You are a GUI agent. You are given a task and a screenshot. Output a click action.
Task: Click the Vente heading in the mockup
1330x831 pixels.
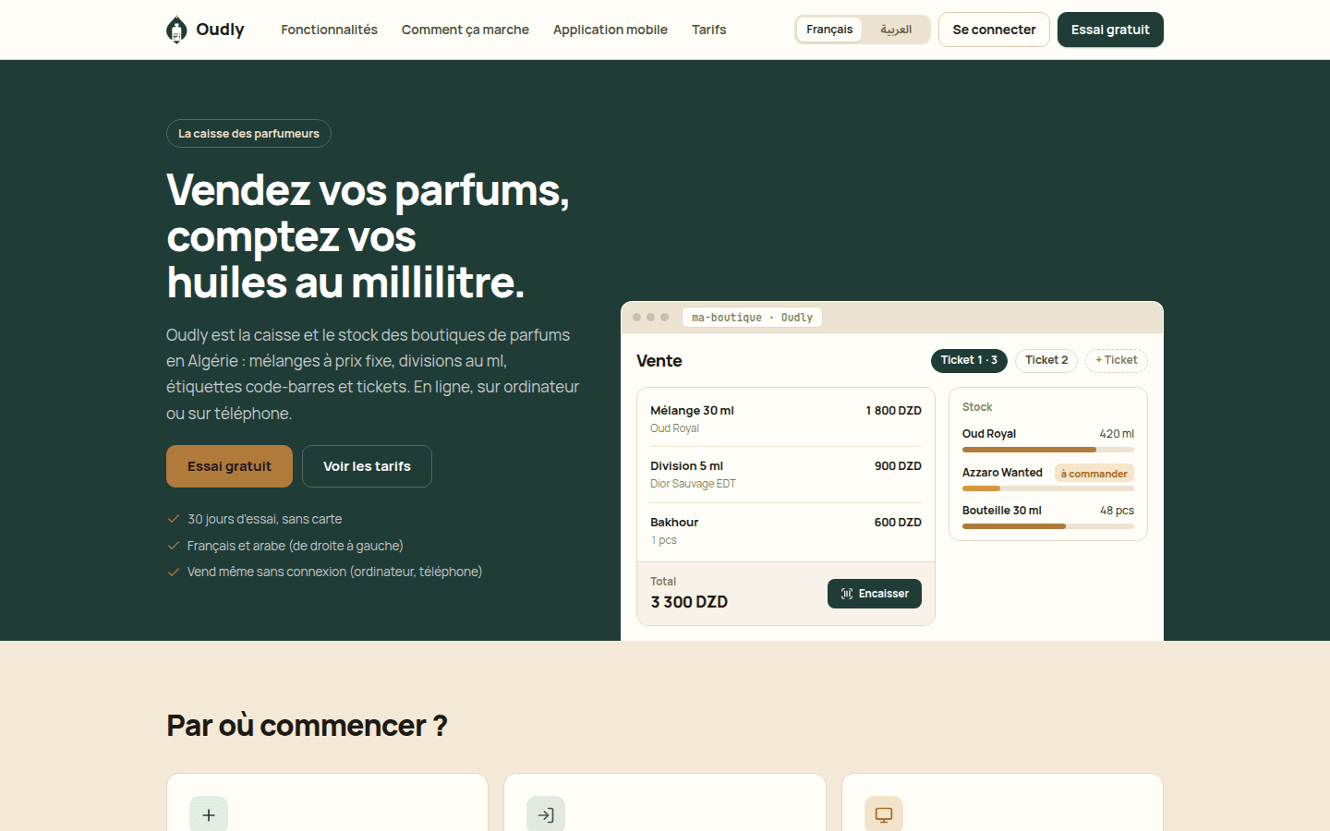click(x=659, y=361)
